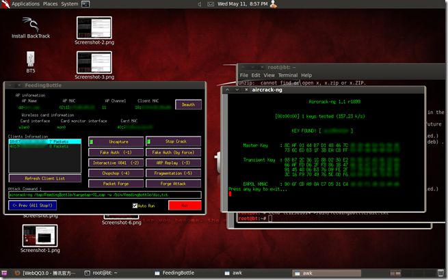Viewport: 448px width, 280px height.
Task: Open Terminal menu in root@bt terminal
Action: click(x=288, y=75)
